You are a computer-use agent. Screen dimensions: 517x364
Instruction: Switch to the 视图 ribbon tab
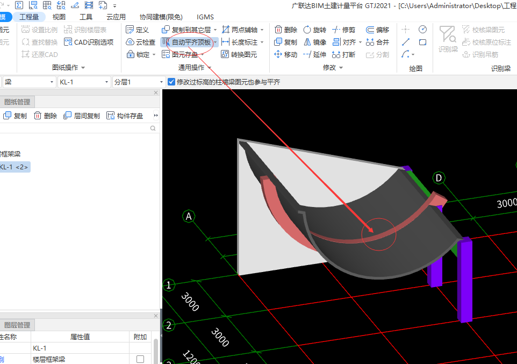point(59,17)
